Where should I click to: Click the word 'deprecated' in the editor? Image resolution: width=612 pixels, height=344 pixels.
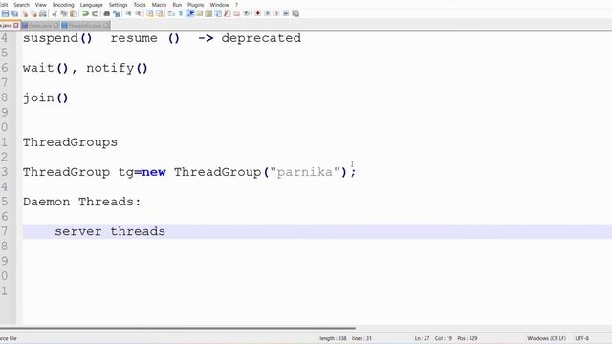(x=261, y=38)
